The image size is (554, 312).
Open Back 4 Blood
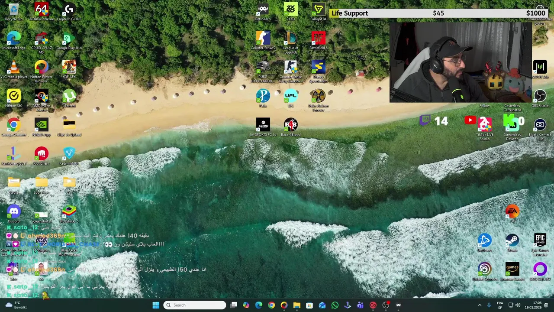pos(290,128)
